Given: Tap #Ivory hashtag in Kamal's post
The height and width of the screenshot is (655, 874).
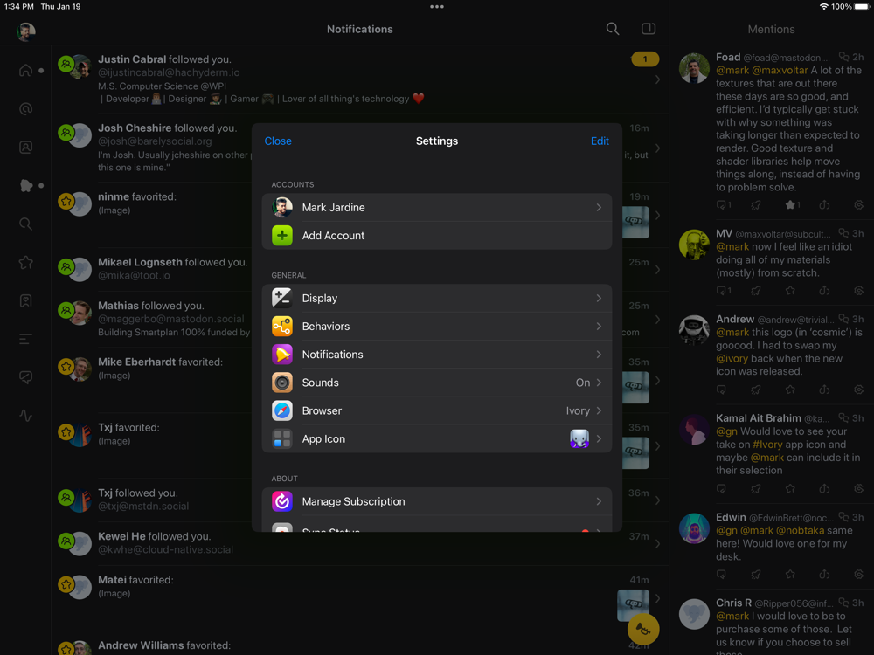Looking at the screenshot, I should 767,445.
